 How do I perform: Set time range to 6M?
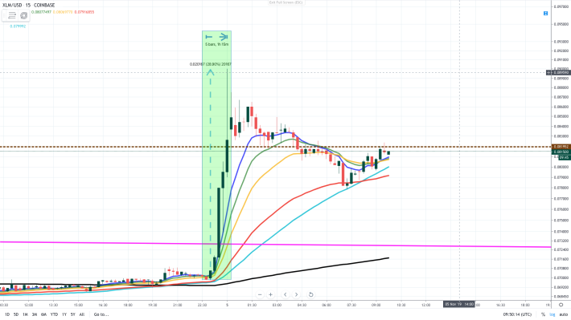(x=43, y=314)
